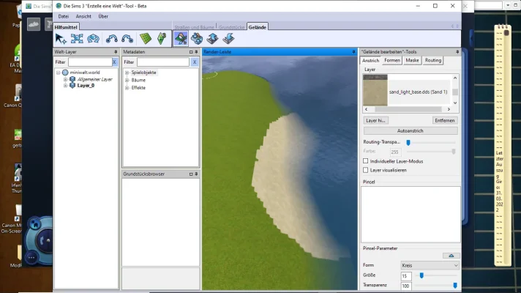Click the Transparenz value field
The image size is (521, 293).
tap(406, 286)
